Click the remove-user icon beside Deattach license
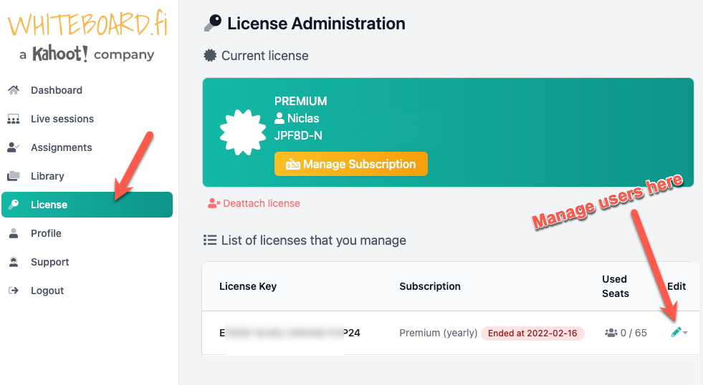Viewport: 703px width, 385px height. coord(214,203)
